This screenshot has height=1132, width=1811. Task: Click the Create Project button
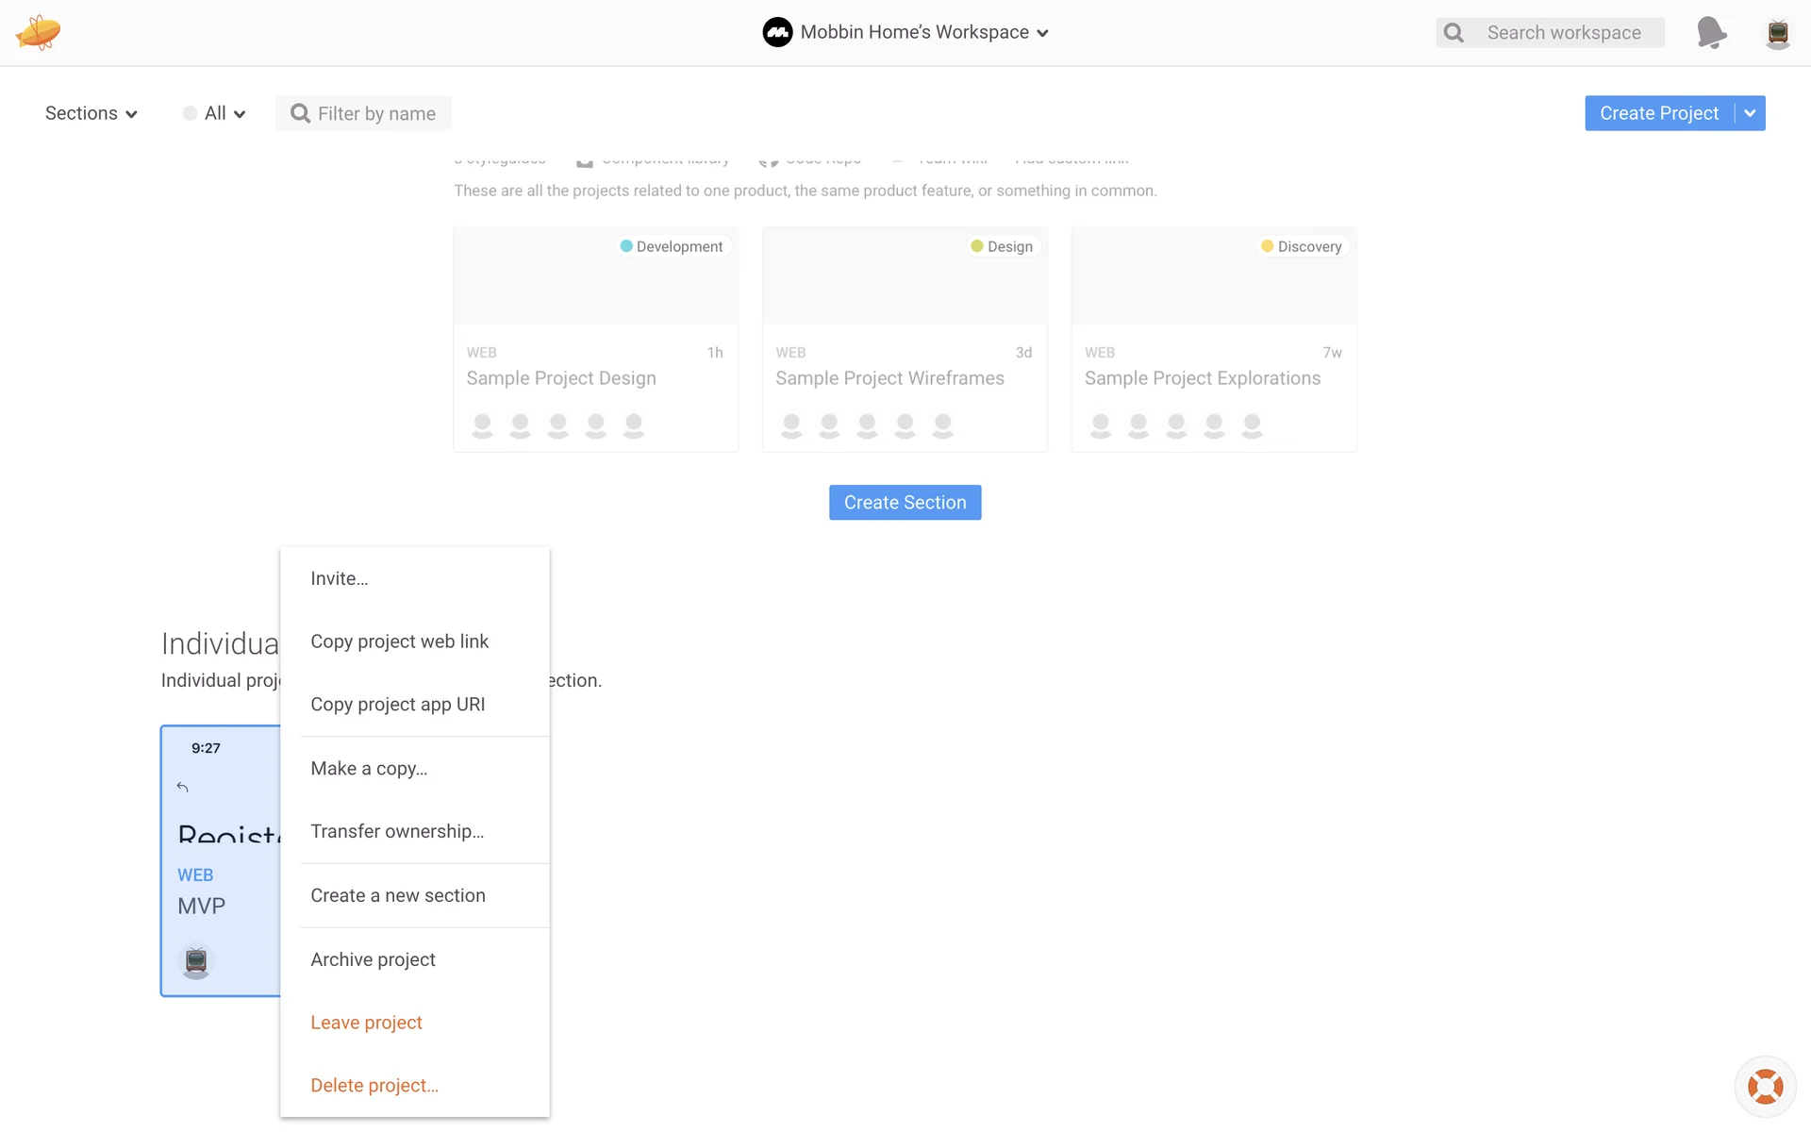pos(1658,113)
